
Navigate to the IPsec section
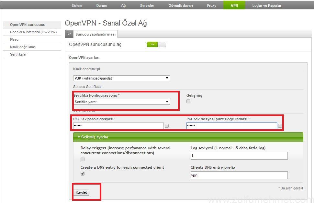32,39
